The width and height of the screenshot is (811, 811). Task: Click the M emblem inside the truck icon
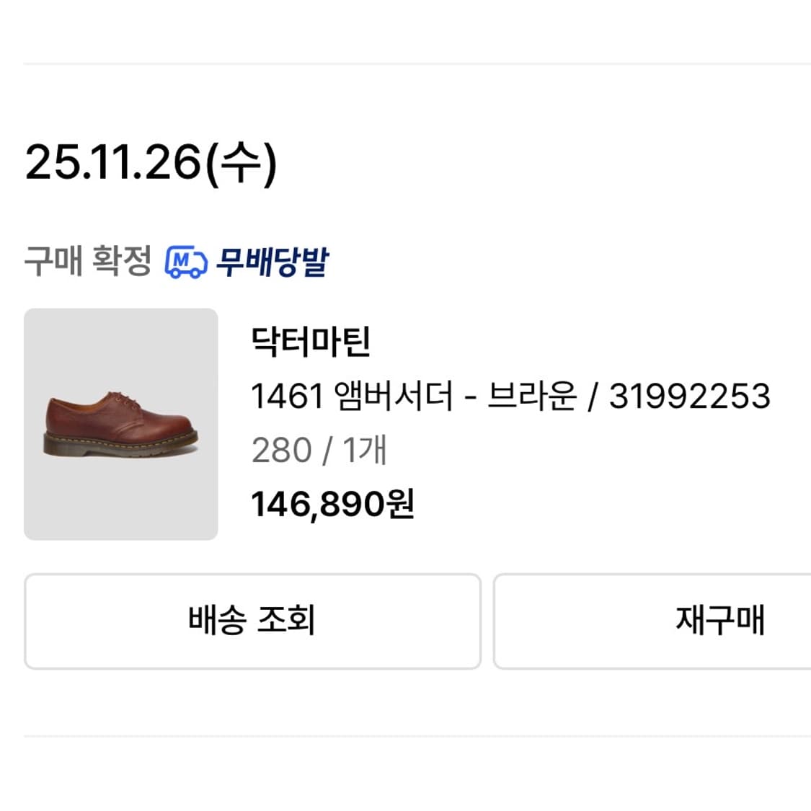[x=180, y=261]
